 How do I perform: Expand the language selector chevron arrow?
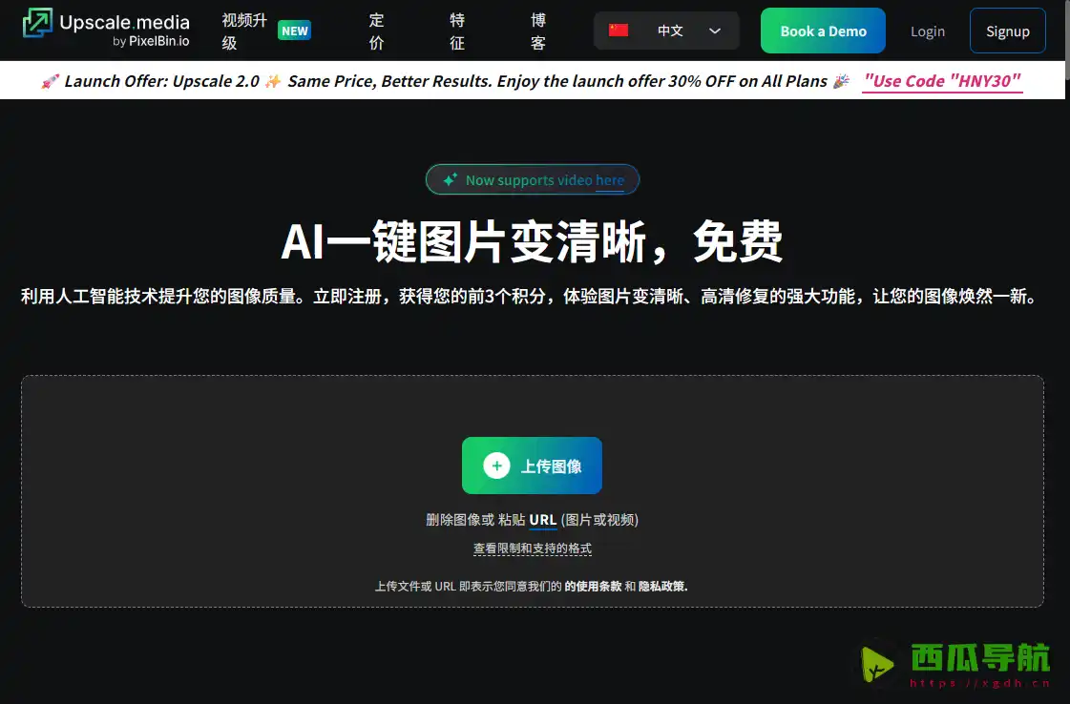(x=714, y=31)
